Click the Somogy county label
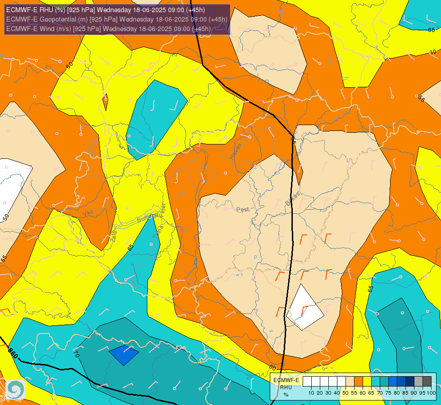This screenshot has height=405, width=441. tap(147, 218)
